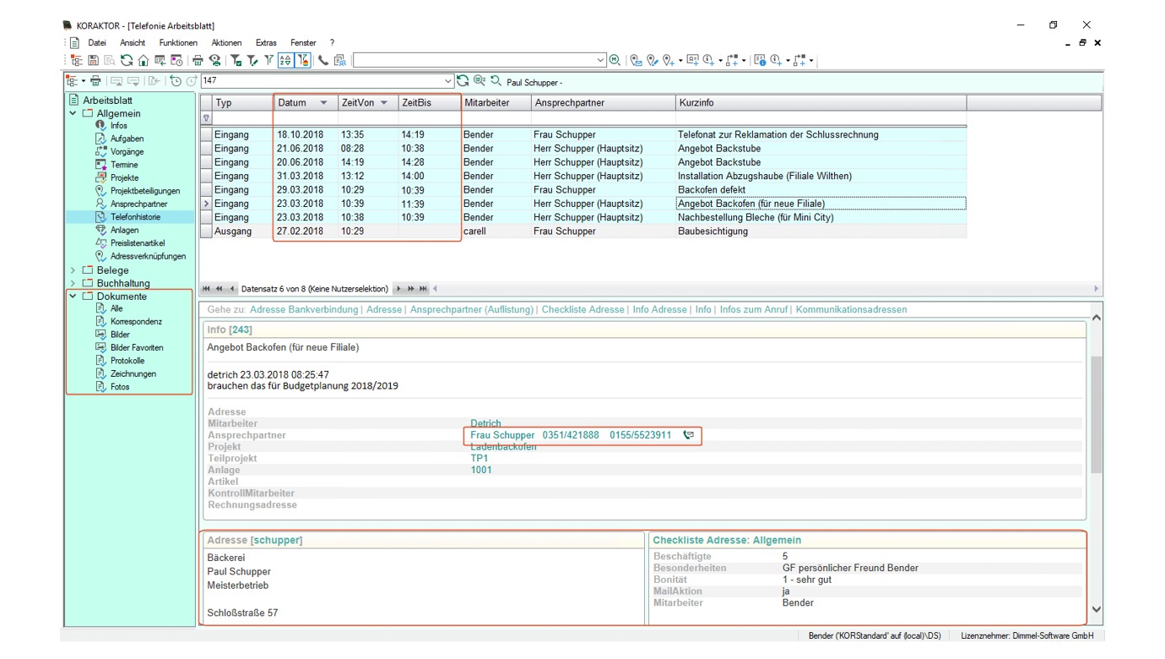Select row header of the 18.10.2018 entry
The image size is (1165, 659).
pos(207,135)
